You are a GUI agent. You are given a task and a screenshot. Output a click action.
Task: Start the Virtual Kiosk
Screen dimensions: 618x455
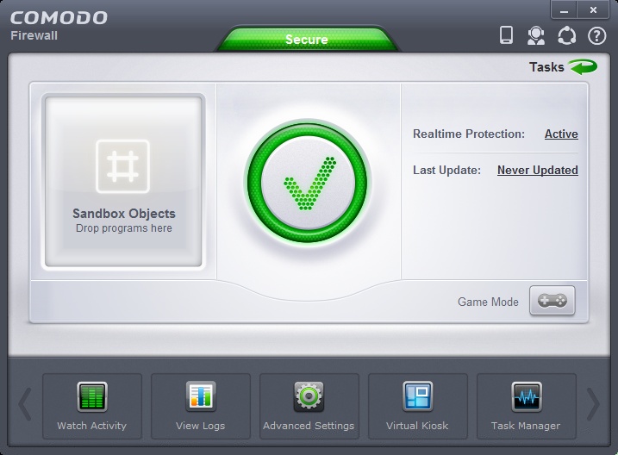pyautogui.click(x=417, y=406)
